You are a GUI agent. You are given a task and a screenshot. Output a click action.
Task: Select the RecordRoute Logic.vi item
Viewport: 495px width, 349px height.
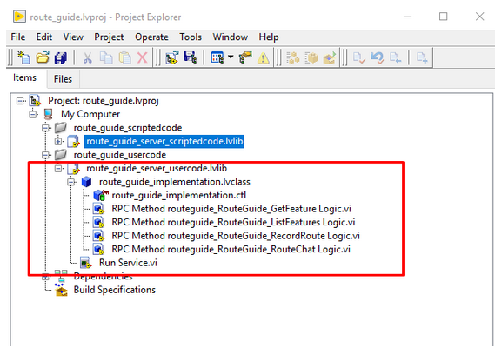(236, 236)
